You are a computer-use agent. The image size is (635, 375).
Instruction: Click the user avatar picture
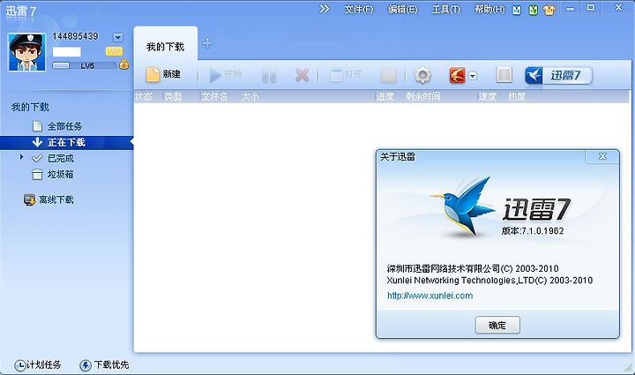(x=26, y=52)
